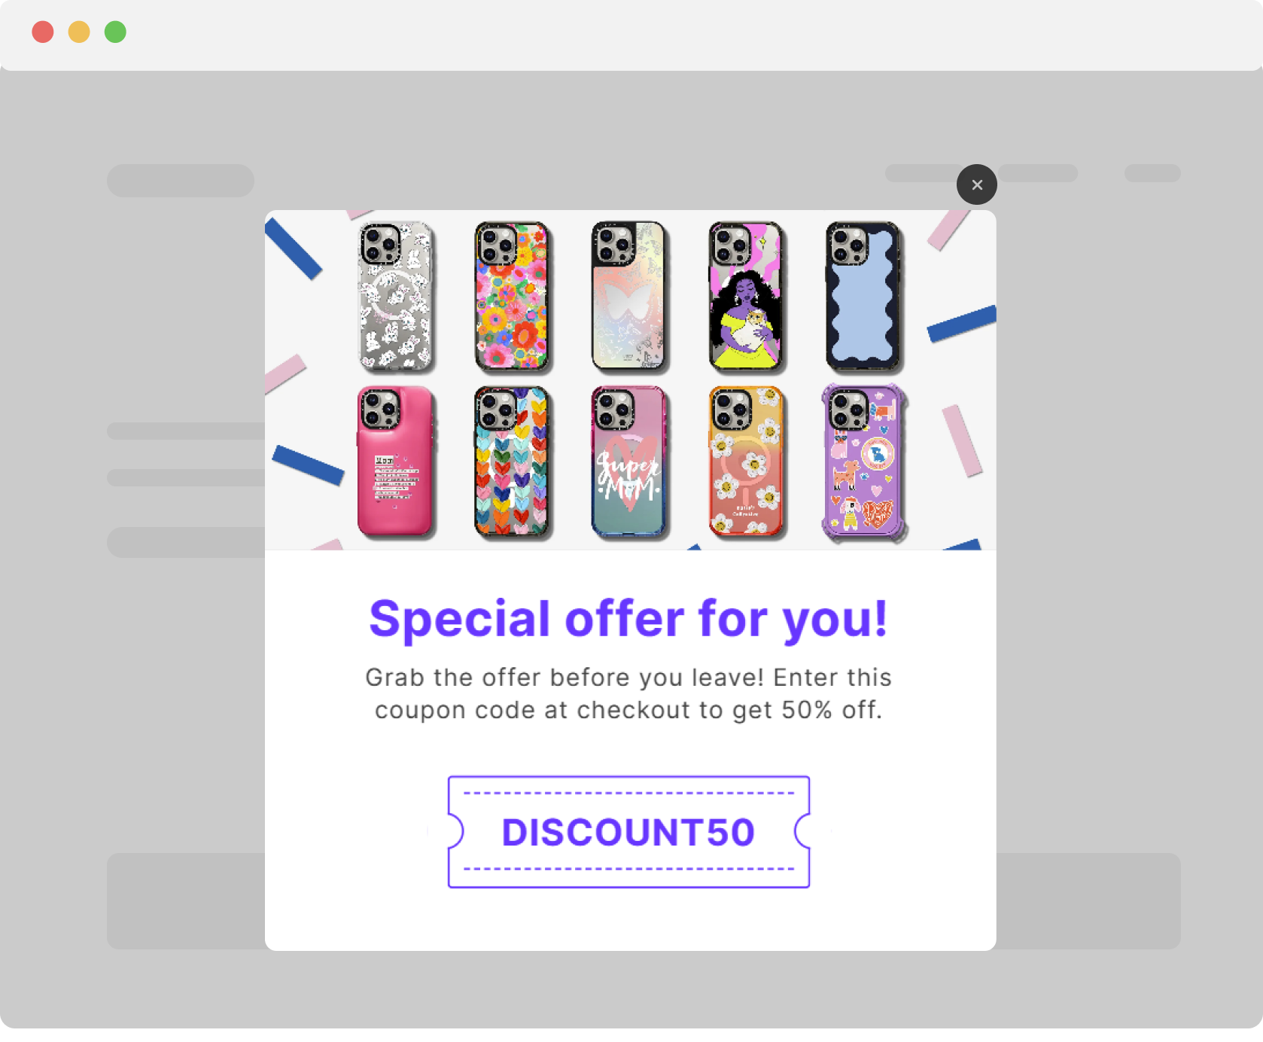Image resolution: width=1263 pixels, height=1042 pixels.
Task: Select the rainbow hearts phone case
Action: tap(513, 462)
